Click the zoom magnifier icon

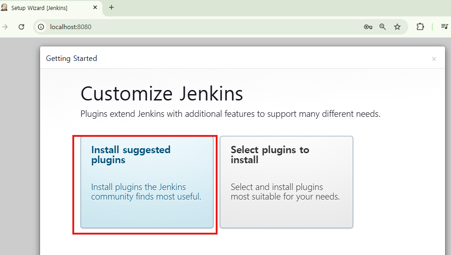pos(383,27)
